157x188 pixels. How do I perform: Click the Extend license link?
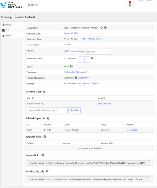pyautogui.click(x=87, y=83)
